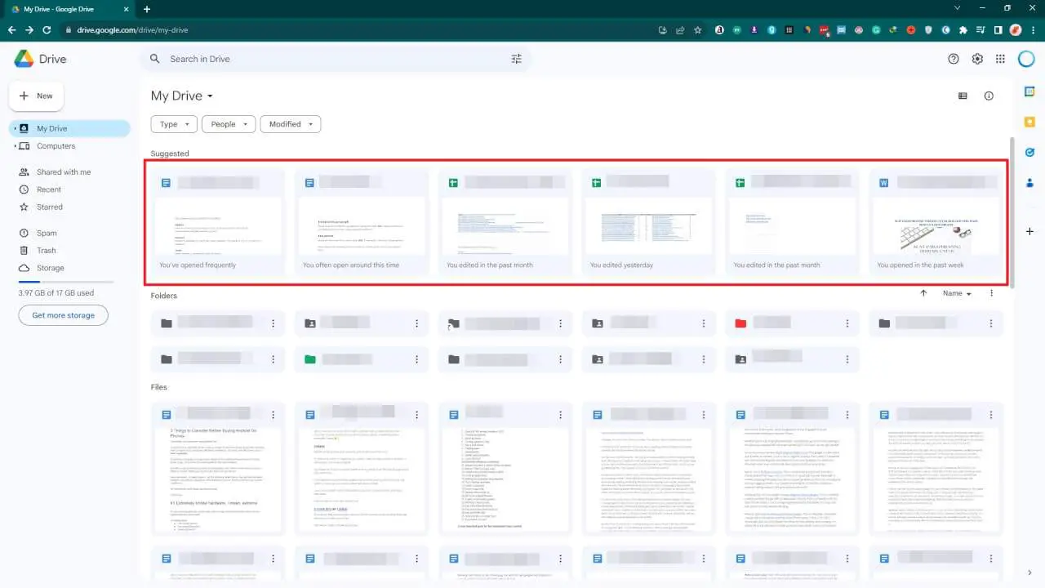Open Google Tasks in the side panel
Image resolution: width=1045 pixels, height=588 pixels.
(1029, 152)
